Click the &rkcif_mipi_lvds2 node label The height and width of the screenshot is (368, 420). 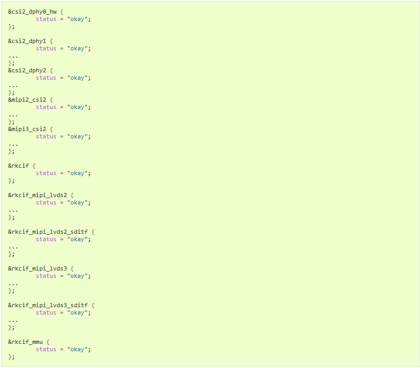click(37, 195)
